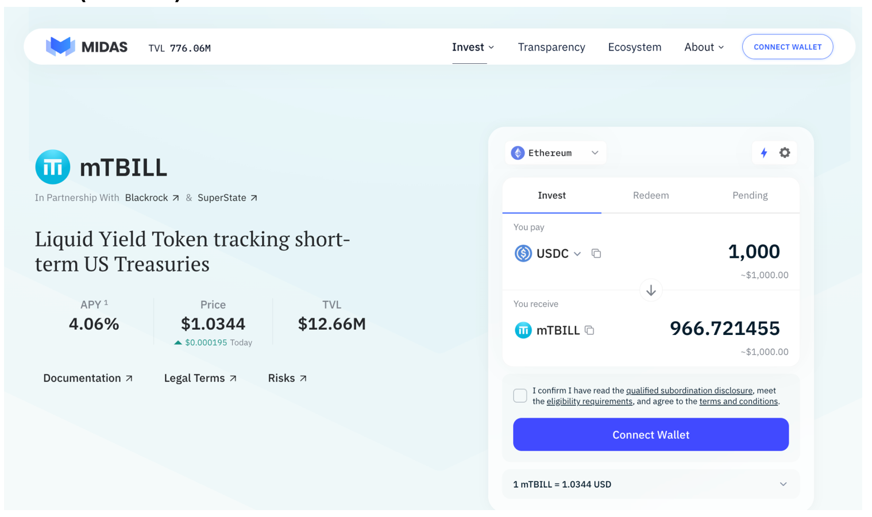Open settings via the gear icon
872x517 pixels.
point(785,153)
